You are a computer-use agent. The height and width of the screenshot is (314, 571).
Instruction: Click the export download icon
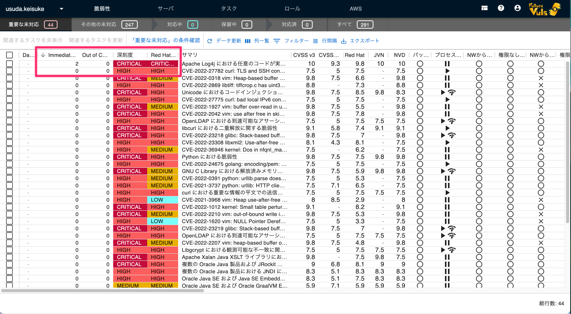click(x=343, y=41)
